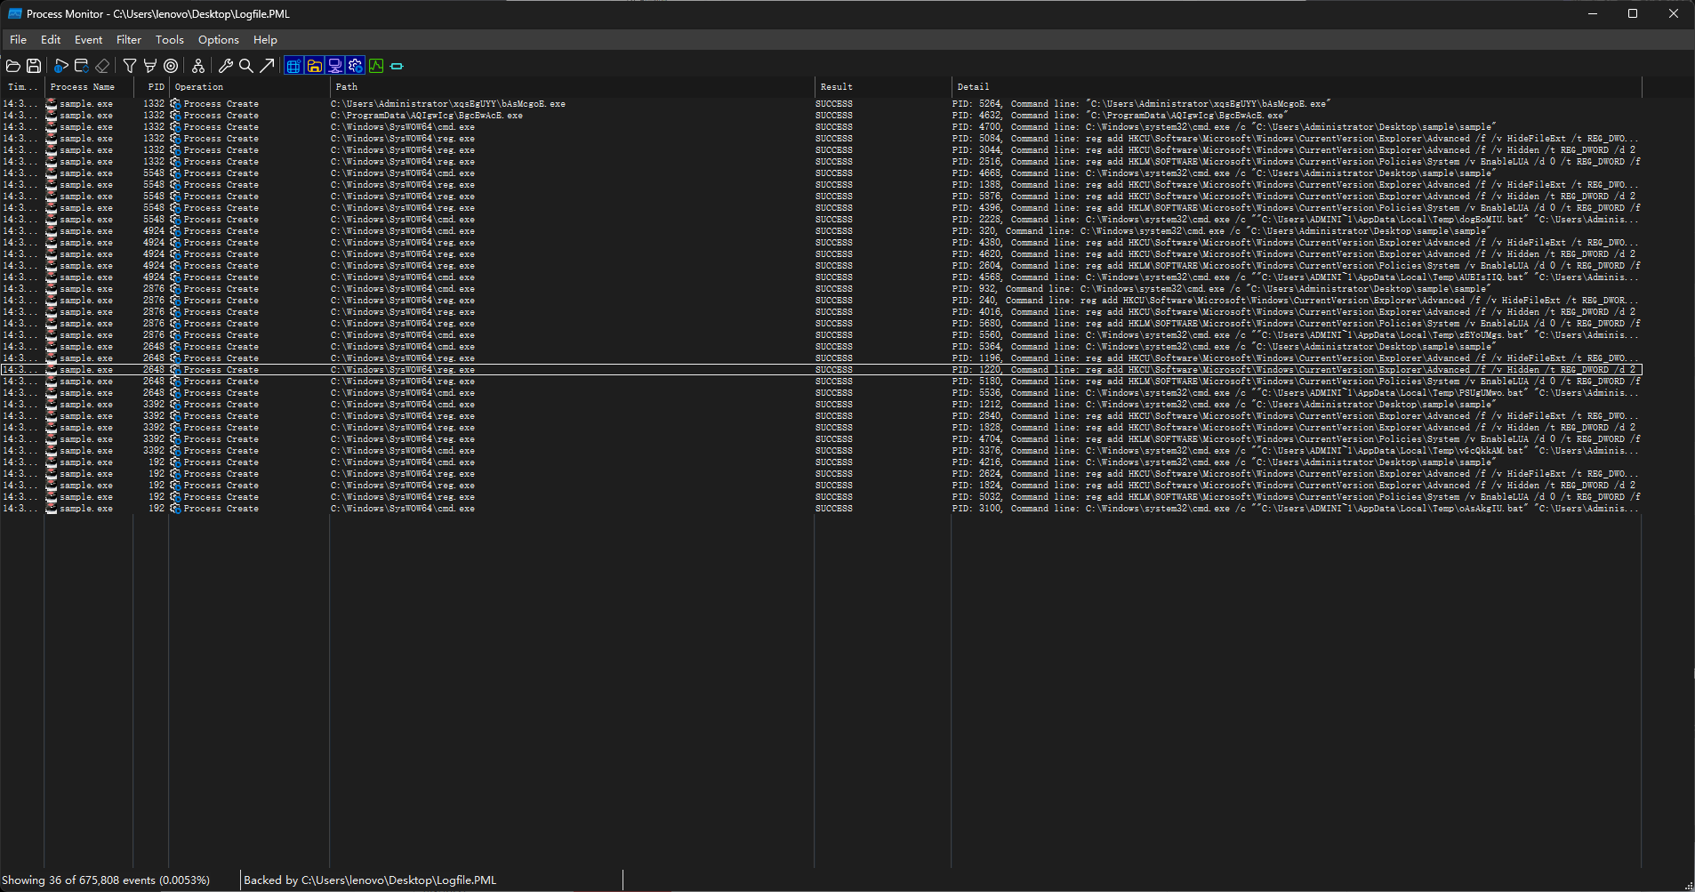The image size is (1695, 892).
Task: Toggle Show Process and Thread Activity
Action: 356,66
